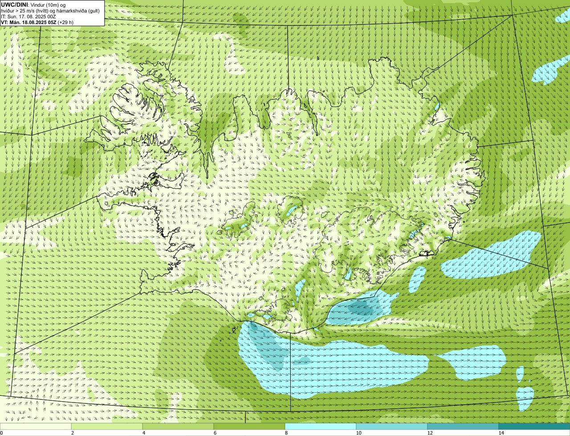Click the "6" tick label under the color bar
The width and height of the screenshot is (570, 436).
(215, 433)
